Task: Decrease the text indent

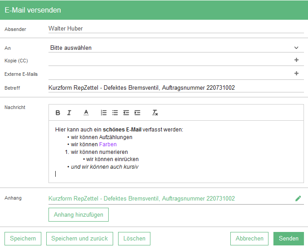Action: coord(126,113)
